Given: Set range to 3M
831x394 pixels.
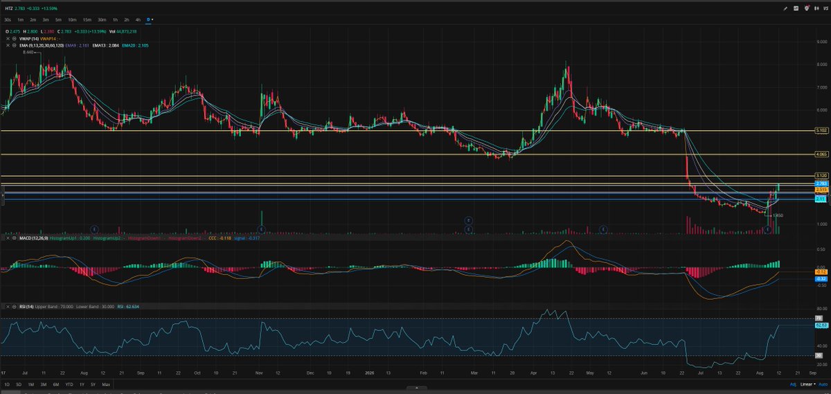Looking at the screenshot, I should [43, 384].
